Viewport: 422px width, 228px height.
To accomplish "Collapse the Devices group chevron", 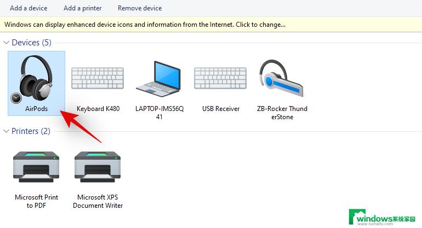I will point(6,43).
